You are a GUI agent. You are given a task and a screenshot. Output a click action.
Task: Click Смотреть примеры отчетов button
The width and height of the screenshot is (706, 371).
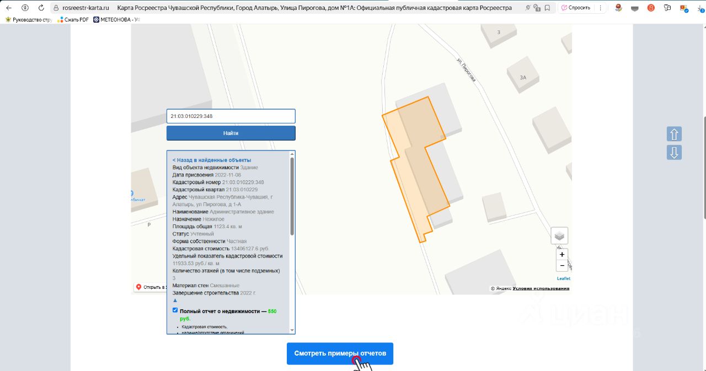[x=340, y=353]
